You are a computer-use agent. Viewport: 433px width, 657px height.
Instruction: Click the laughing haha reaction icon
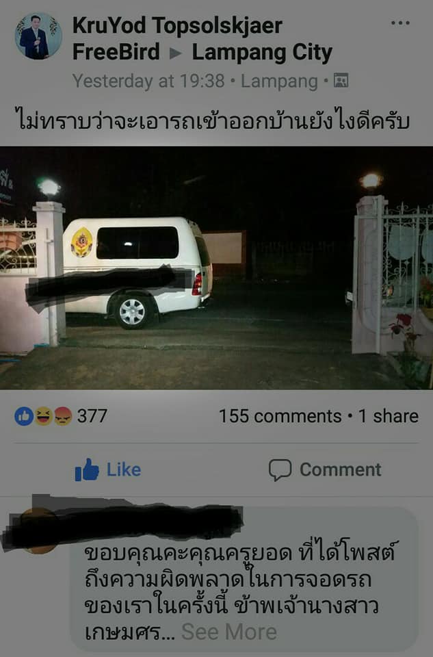pos(43,416)
